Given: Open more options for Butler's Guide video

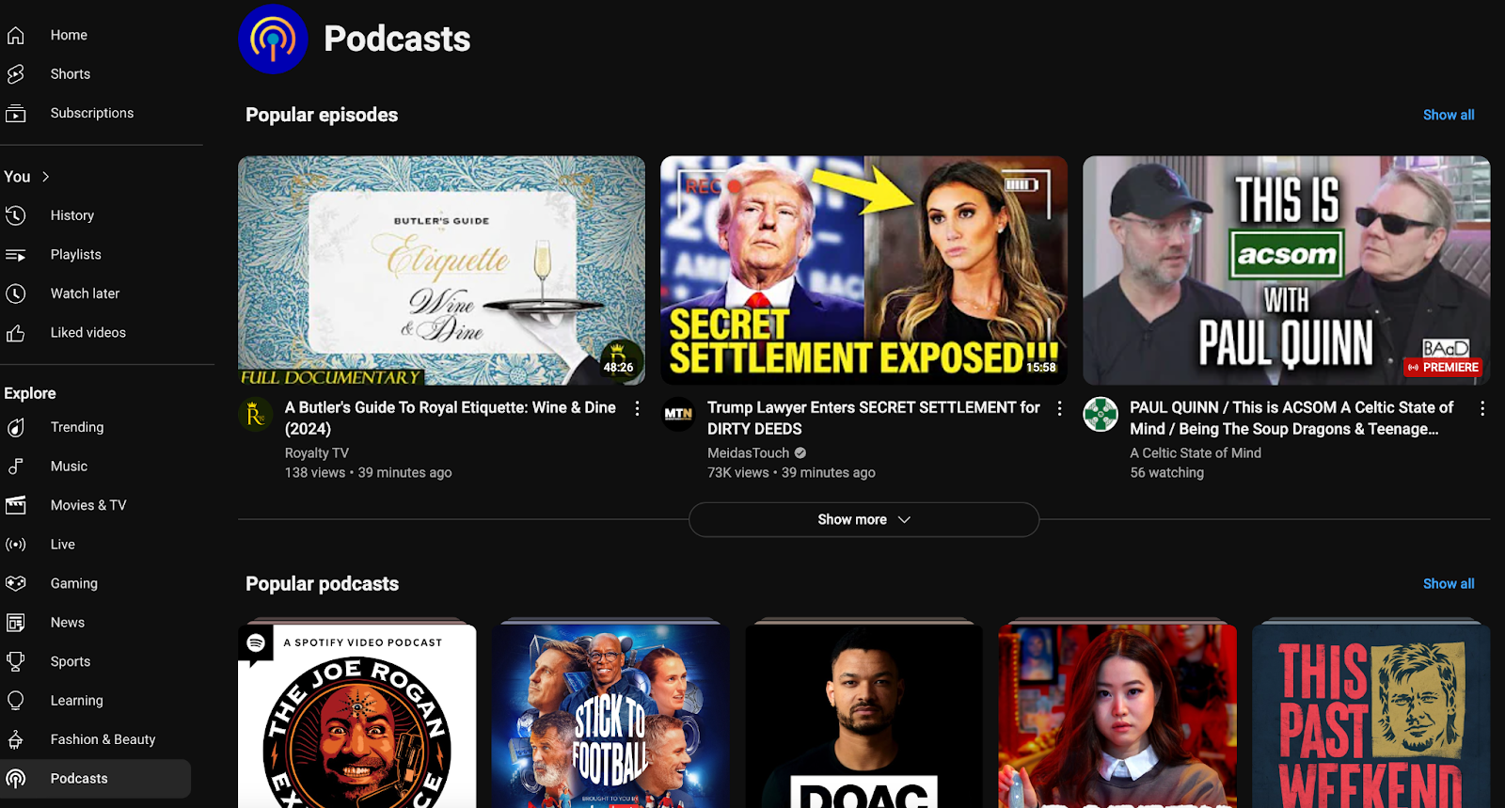Looking at the screenshot, I should pos(637,408).
